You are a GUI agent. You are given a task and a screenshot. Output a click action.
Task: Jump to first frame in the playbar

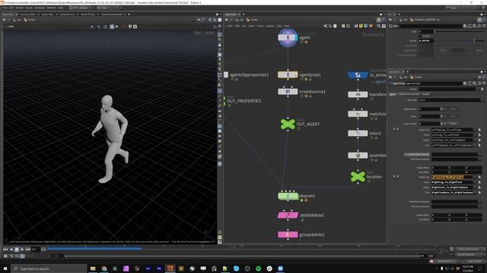[x=5, y=249]
